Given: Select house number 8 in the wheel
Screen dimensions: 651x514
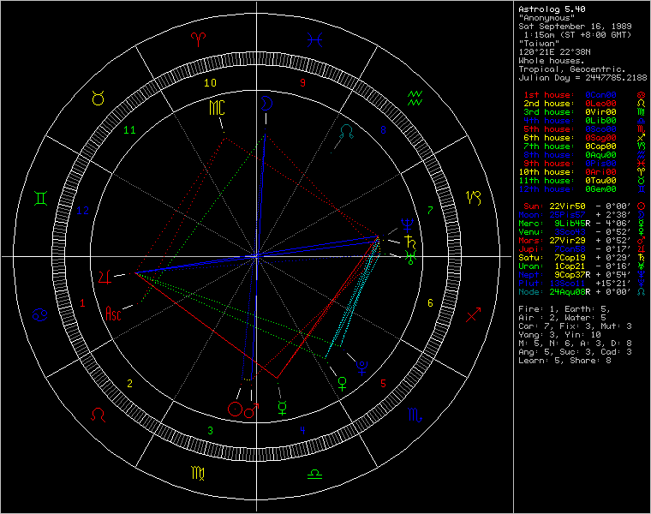Looking at the screenshot, I should point(383,129).
